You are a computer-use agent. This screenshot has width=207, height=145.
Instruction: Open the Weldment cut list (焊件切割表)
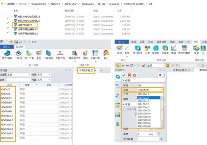[x=184, y=50]
